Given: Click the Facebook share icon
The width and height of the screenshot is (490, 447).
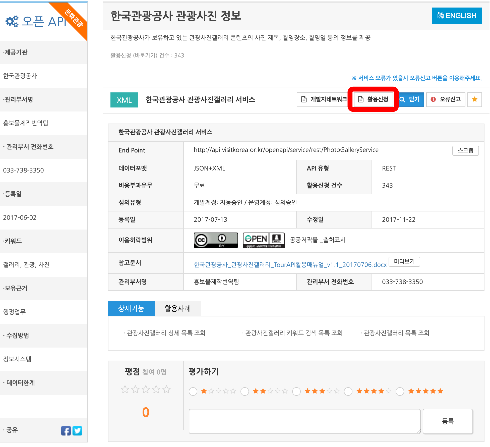Looking at the screenshot, I should [x=66, y=431].
